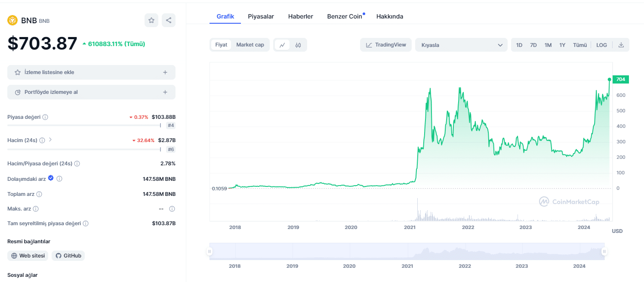Click plus icon on Portföyde izlemeye al
This screenshot has width=644, height=282.
tap(165, 92)
